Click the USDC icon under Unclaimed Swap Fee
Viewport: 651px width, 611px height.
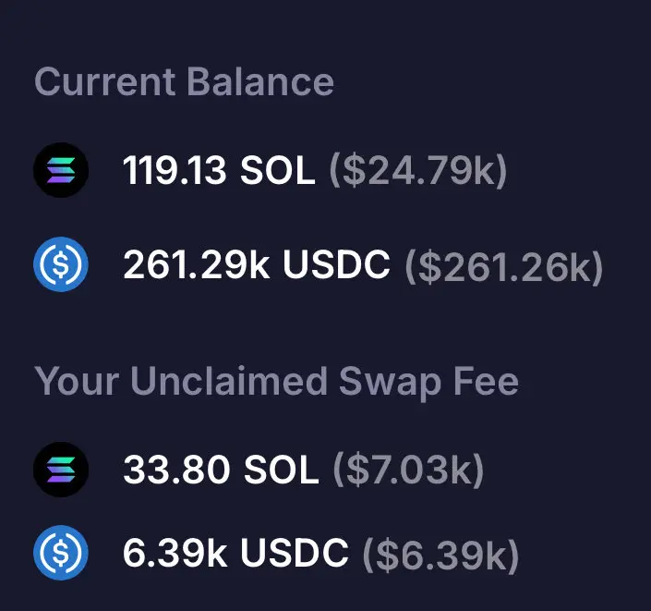61,553
